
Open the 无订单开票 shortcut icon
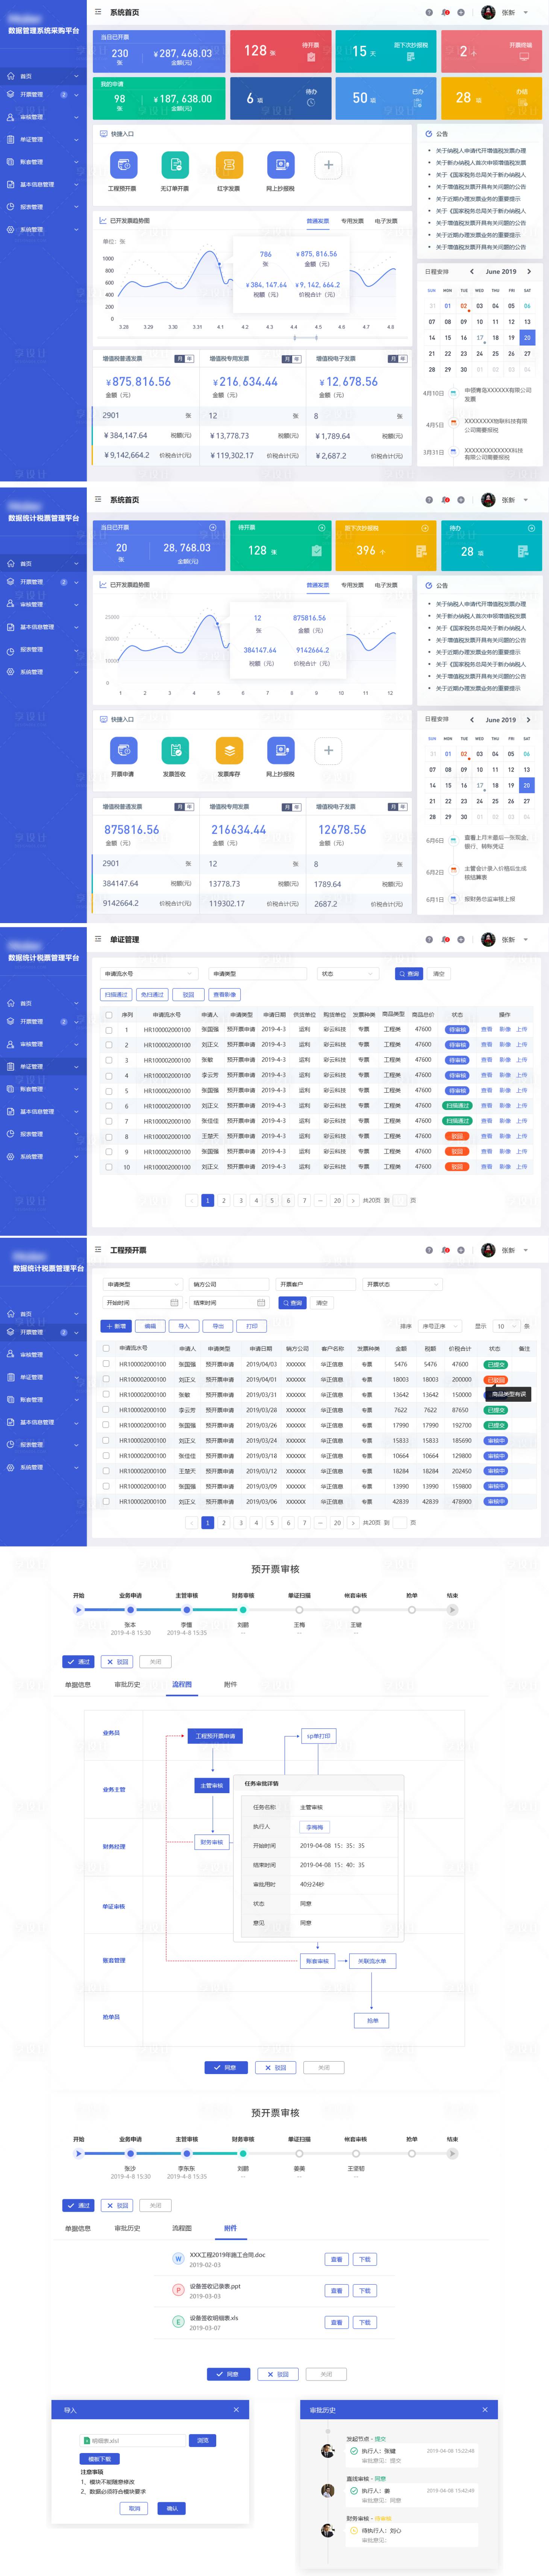(x=175, y=165)
